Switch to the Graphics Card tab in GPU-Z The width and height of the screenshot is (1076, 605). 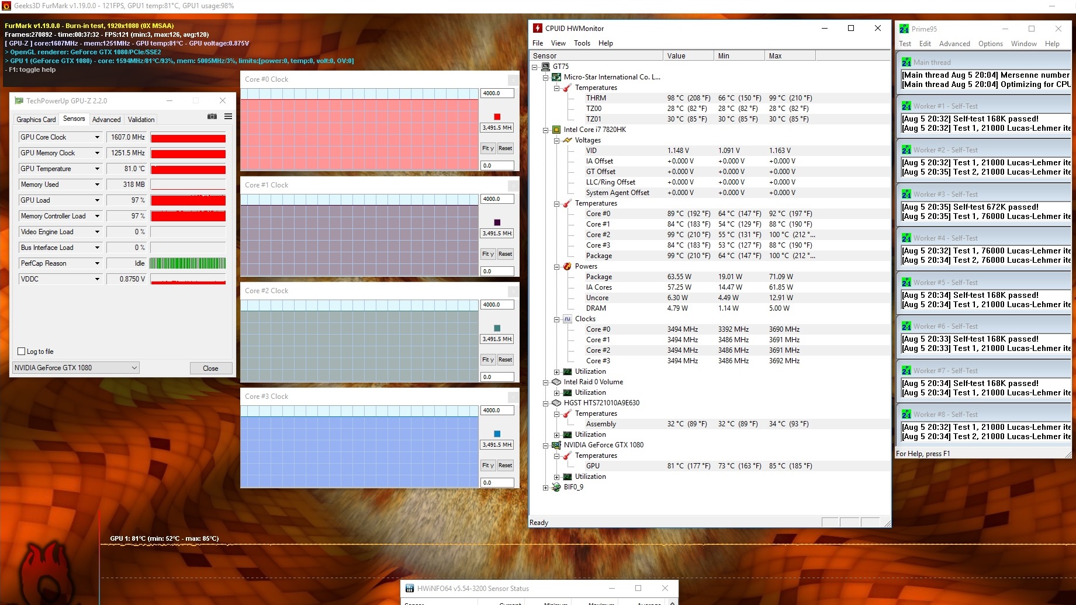36,120
